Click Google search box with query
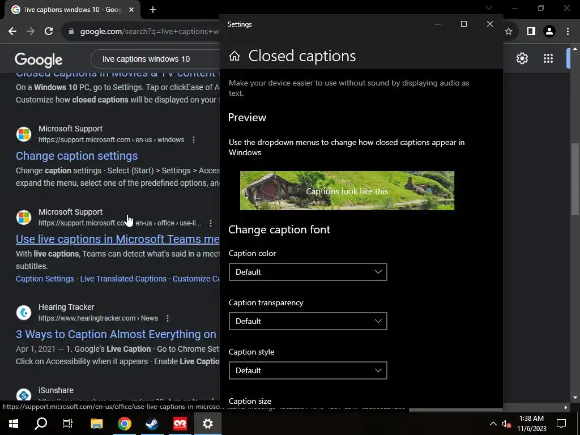 [155, 59]
